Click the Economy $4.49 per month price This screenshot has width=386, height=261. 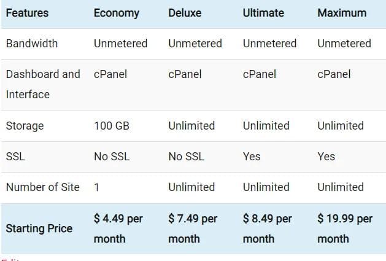[118, 228]
